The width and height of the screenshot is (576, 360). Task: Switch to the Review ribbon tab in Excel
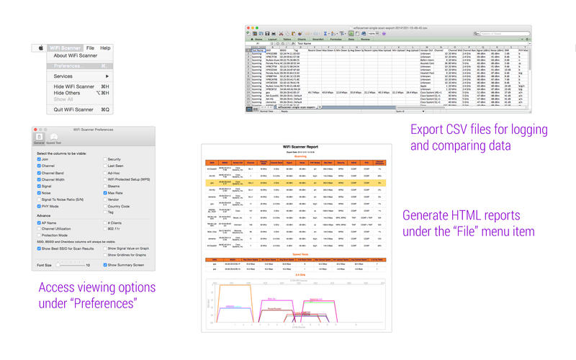365,40
